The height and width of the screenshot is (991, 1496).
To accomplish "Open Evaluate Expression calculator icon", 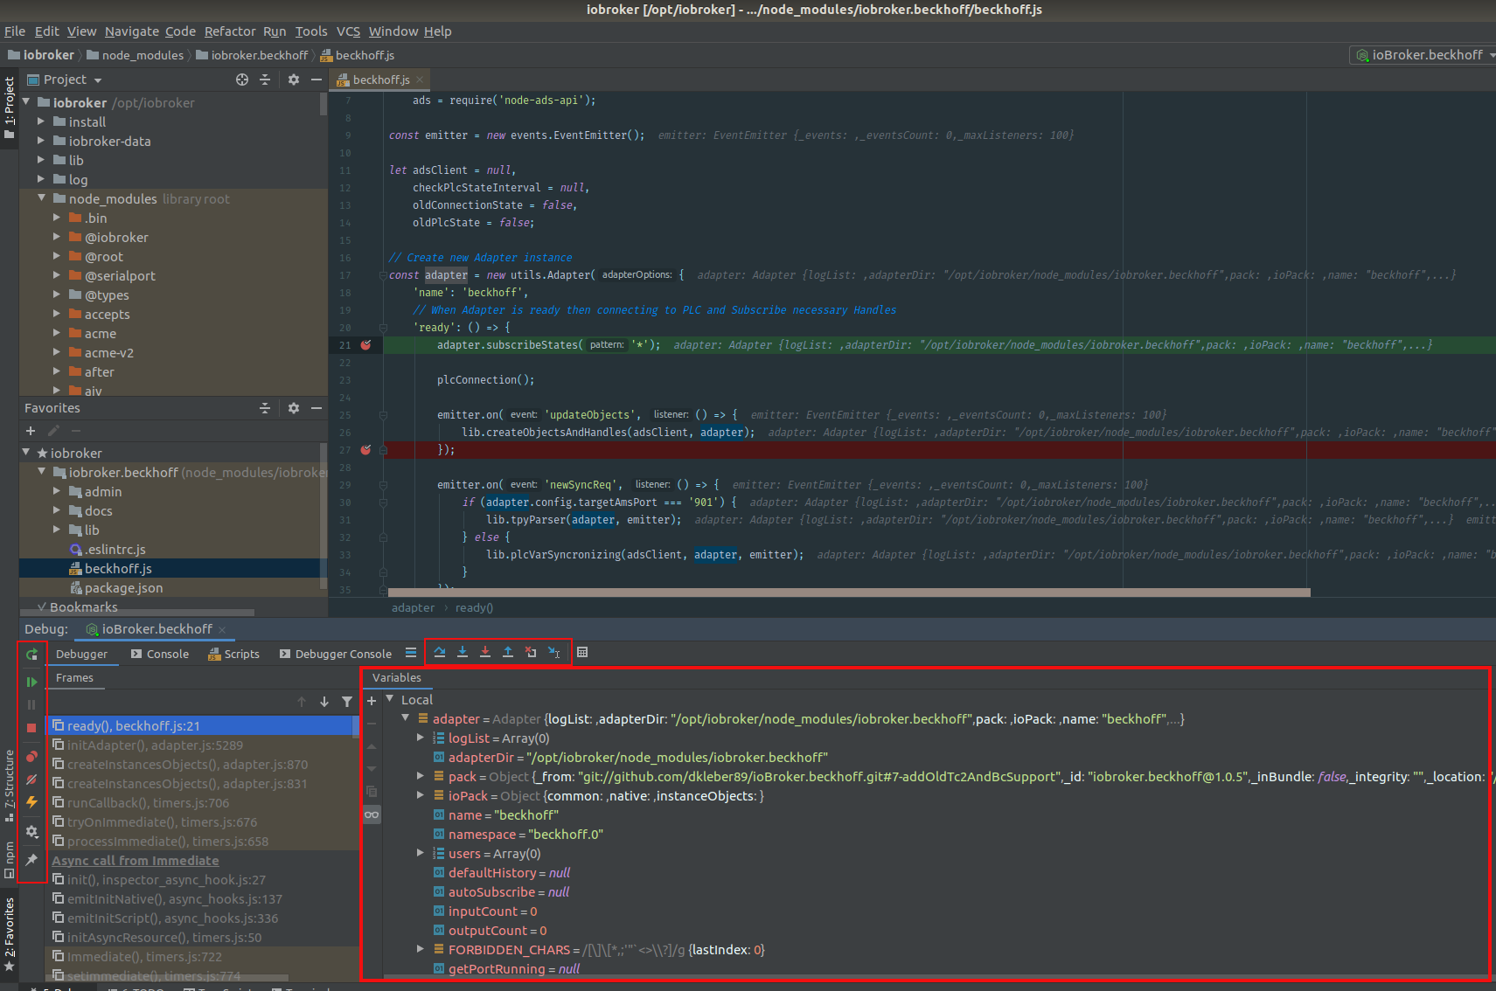I will click(582, 652).
